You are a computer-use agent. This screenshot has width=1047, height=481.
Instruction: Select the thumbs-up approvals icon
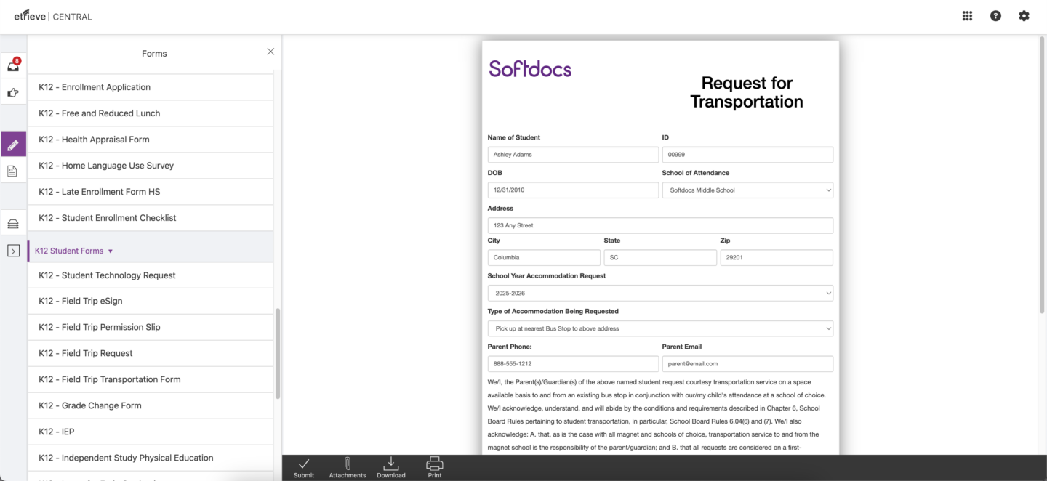tap(12, 92)
